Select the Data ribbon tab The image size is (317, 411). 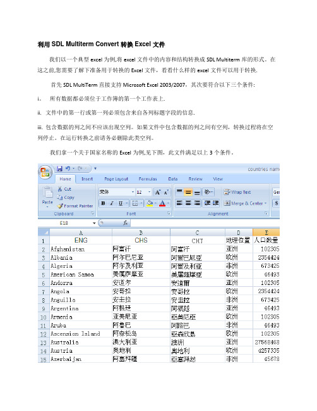173,179
